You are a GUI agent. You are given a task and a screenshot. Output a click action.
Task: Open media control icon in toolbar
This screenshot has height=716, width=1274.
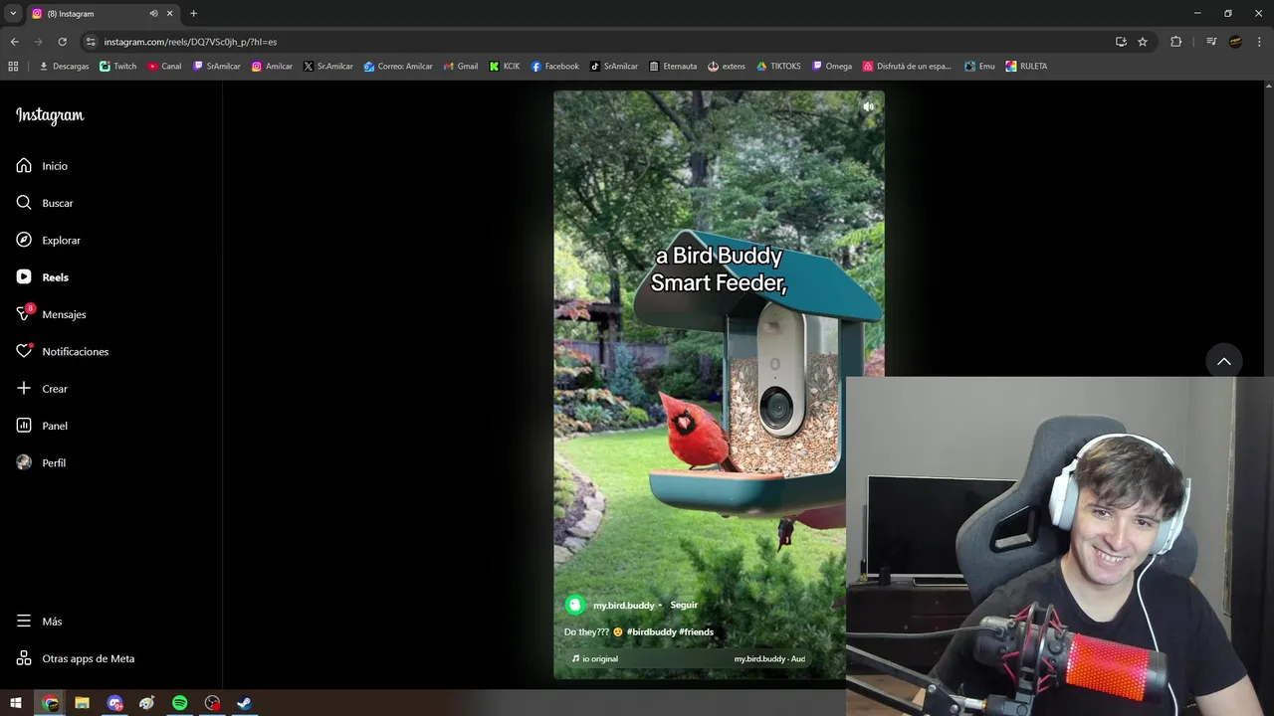tap(1211, 42)
